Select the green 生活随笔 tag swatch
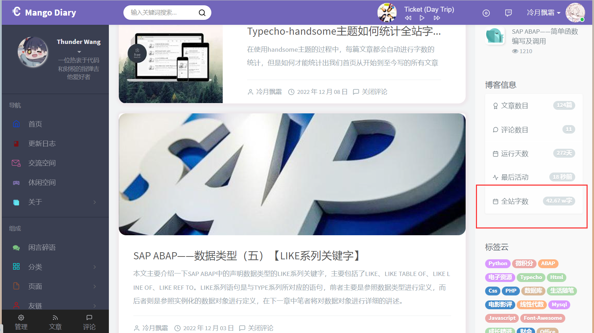This screenshot has width=594, height=333. pos(562,290)
